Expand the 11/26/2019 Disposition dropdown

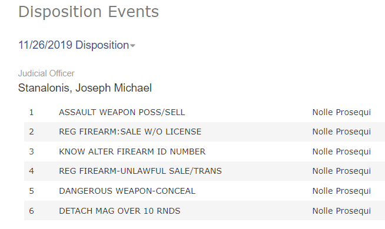click(77, 45)
